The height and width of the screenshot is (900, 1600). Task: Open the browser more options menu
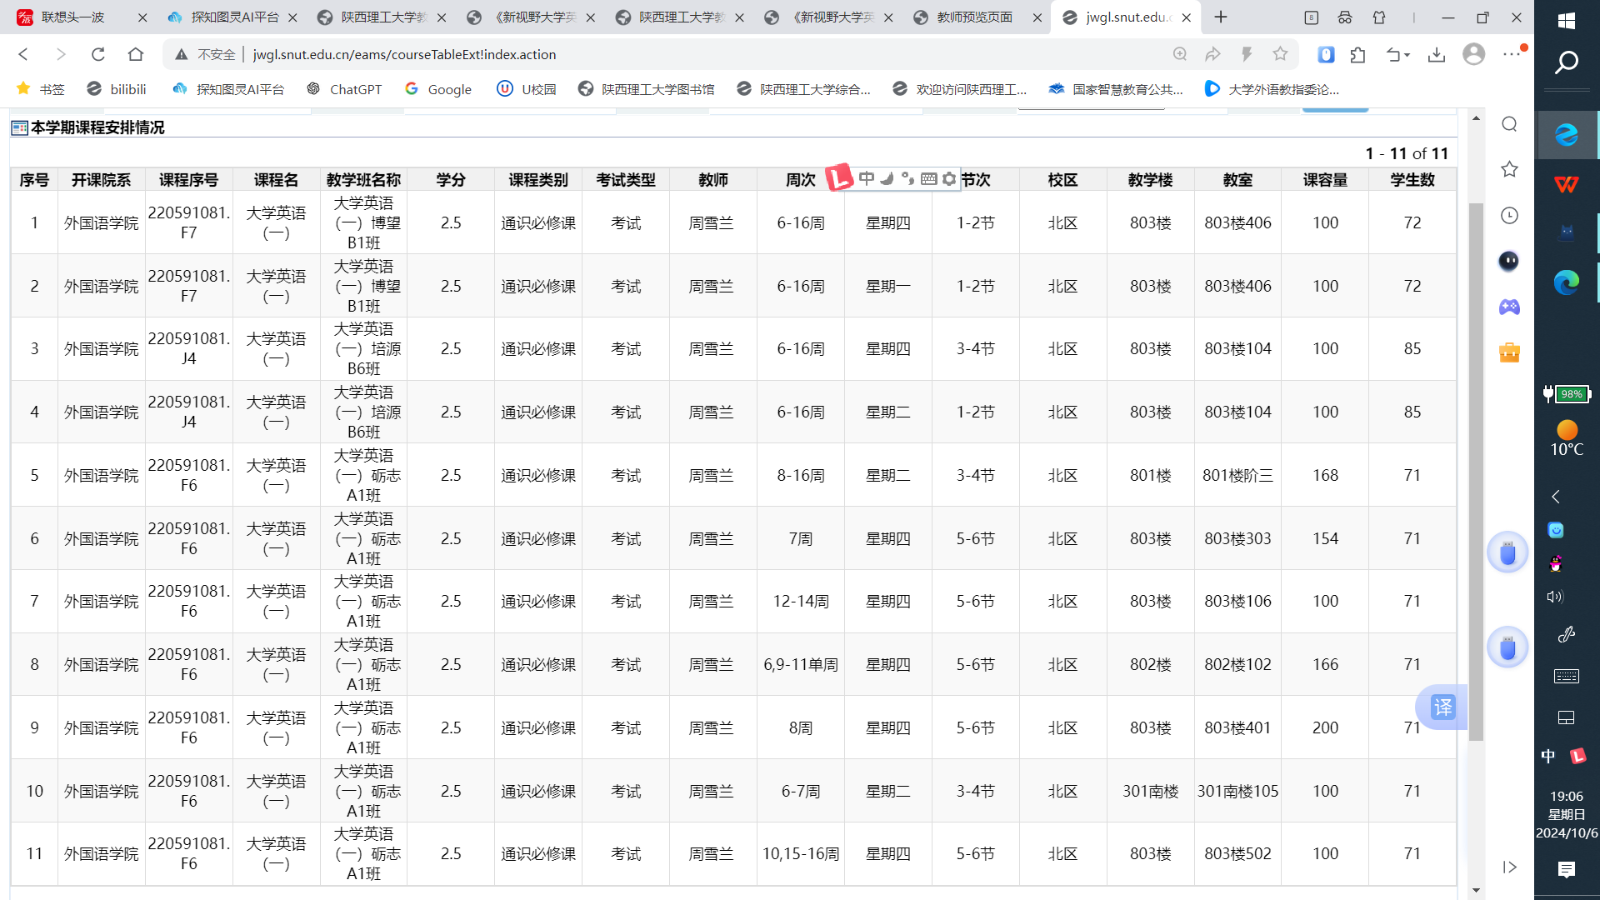[x=1511, y=54]
